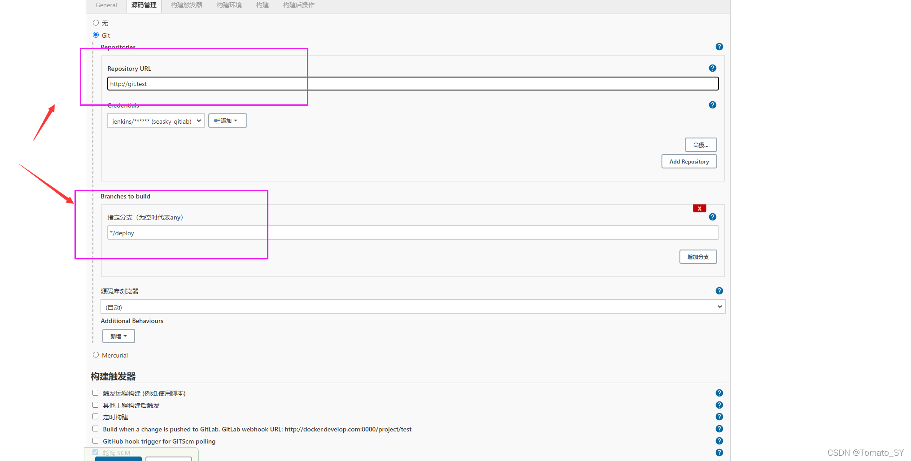The height and width of the screenshot is (461, 911).
Task: Focus the branch specifier */deploy field
Action: click(413, 233)
